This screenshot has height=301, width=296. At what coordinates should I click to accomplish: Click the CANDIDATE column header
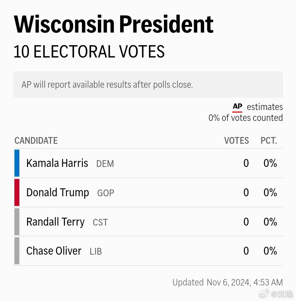tap(36, 141)
